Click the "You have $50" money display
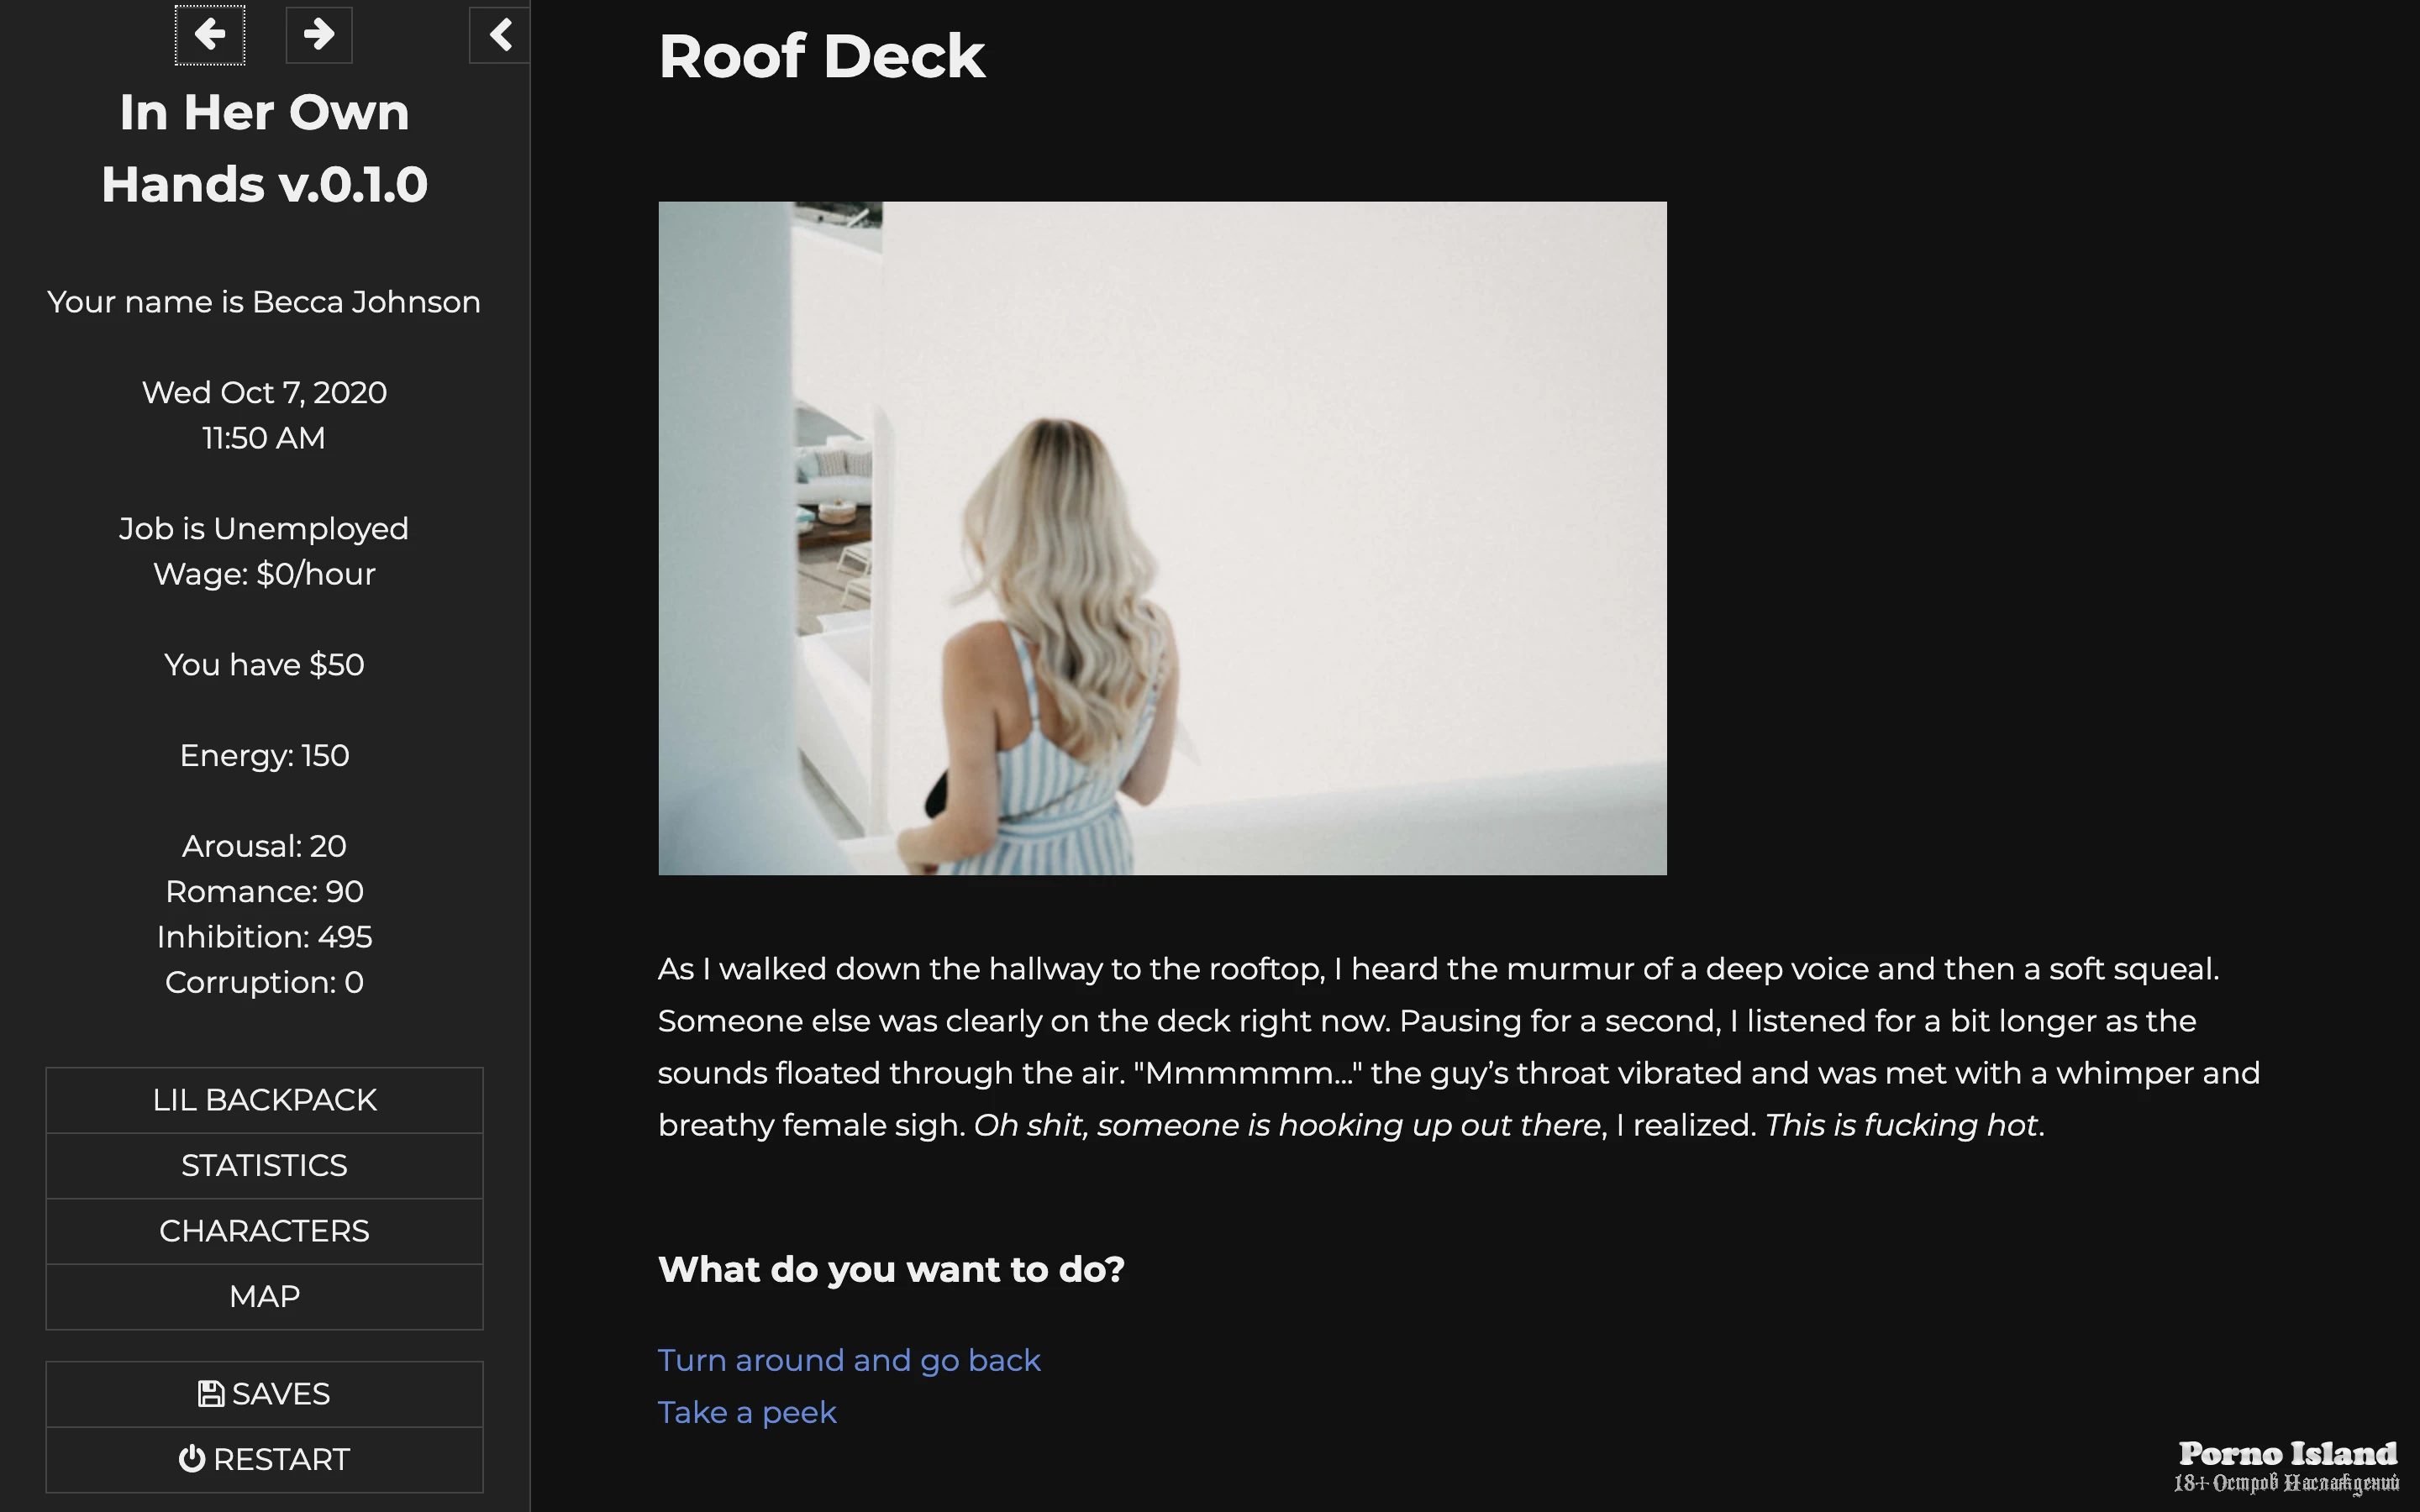 tap(264, 665)
